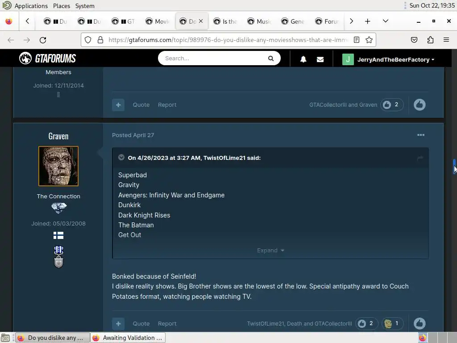
Task: Open the Pocket save icon
Action: 414,40
